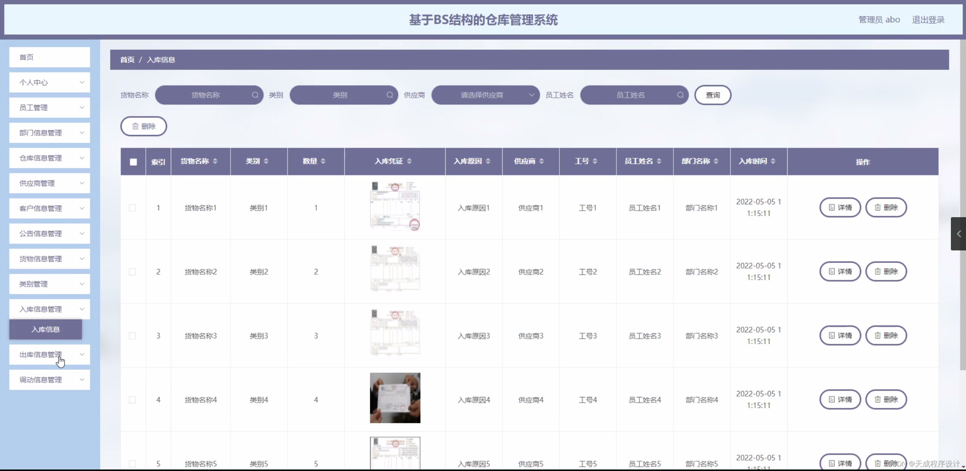The image size is (966, 471).
Task: Click collapse arrow on right edge panel
Action: pyautogui.click(x=958, y=234)
